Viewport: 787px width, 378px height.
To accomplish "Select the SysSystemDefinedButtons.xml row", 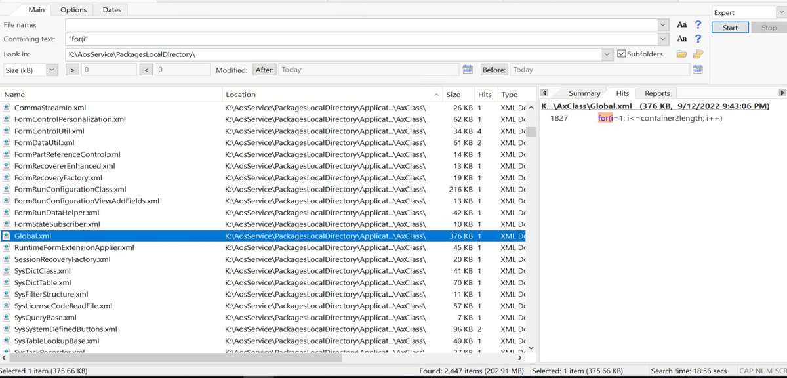I will tap(263, 329).
